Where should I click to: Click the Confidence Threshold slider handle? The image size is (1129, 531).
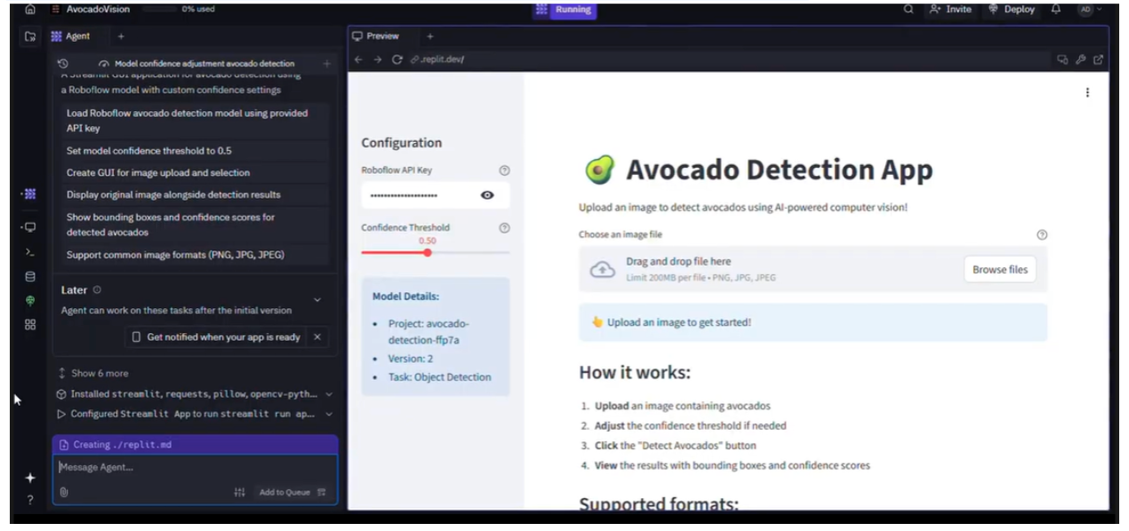tap(428, 252)
